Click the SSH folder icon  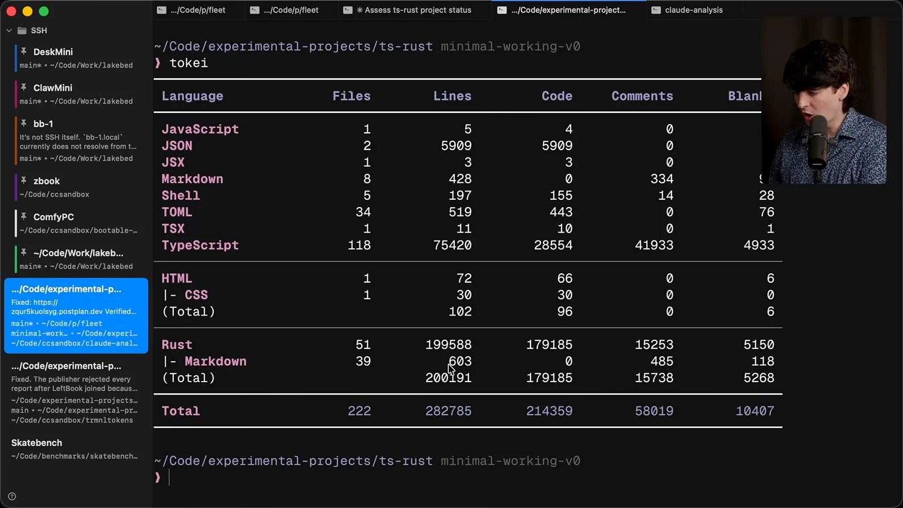[x=22, y=30]
